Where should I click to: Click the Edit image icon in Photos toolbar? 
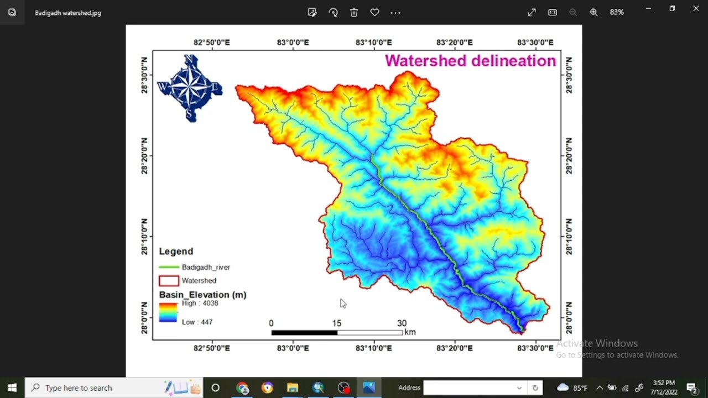pyautogui.click(x=312, y=12)
